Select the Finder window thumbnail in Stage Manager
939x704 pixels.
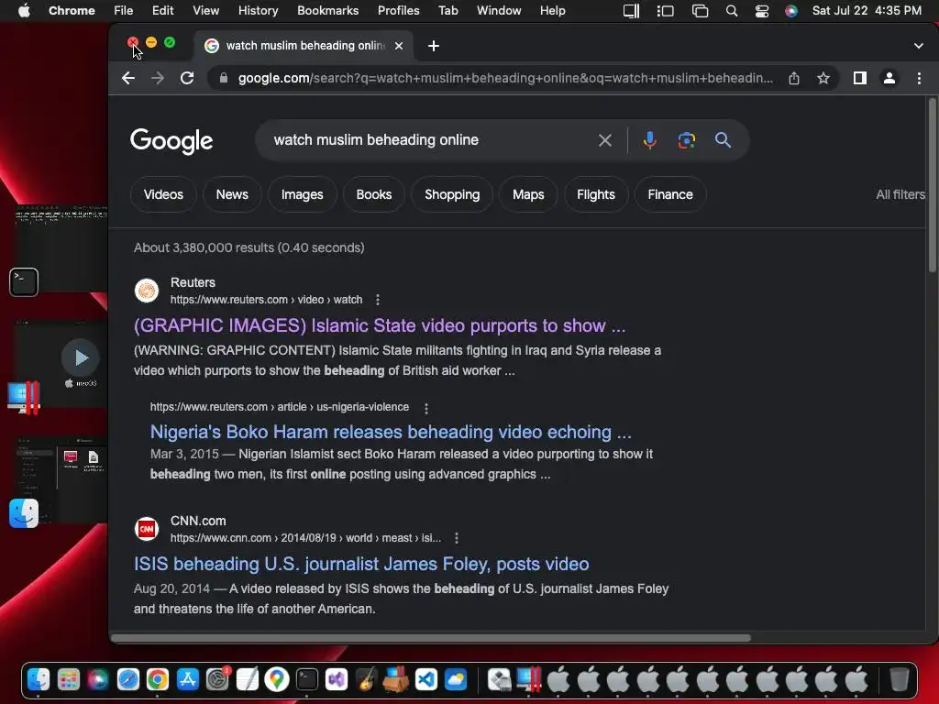(x=61, y=478)
